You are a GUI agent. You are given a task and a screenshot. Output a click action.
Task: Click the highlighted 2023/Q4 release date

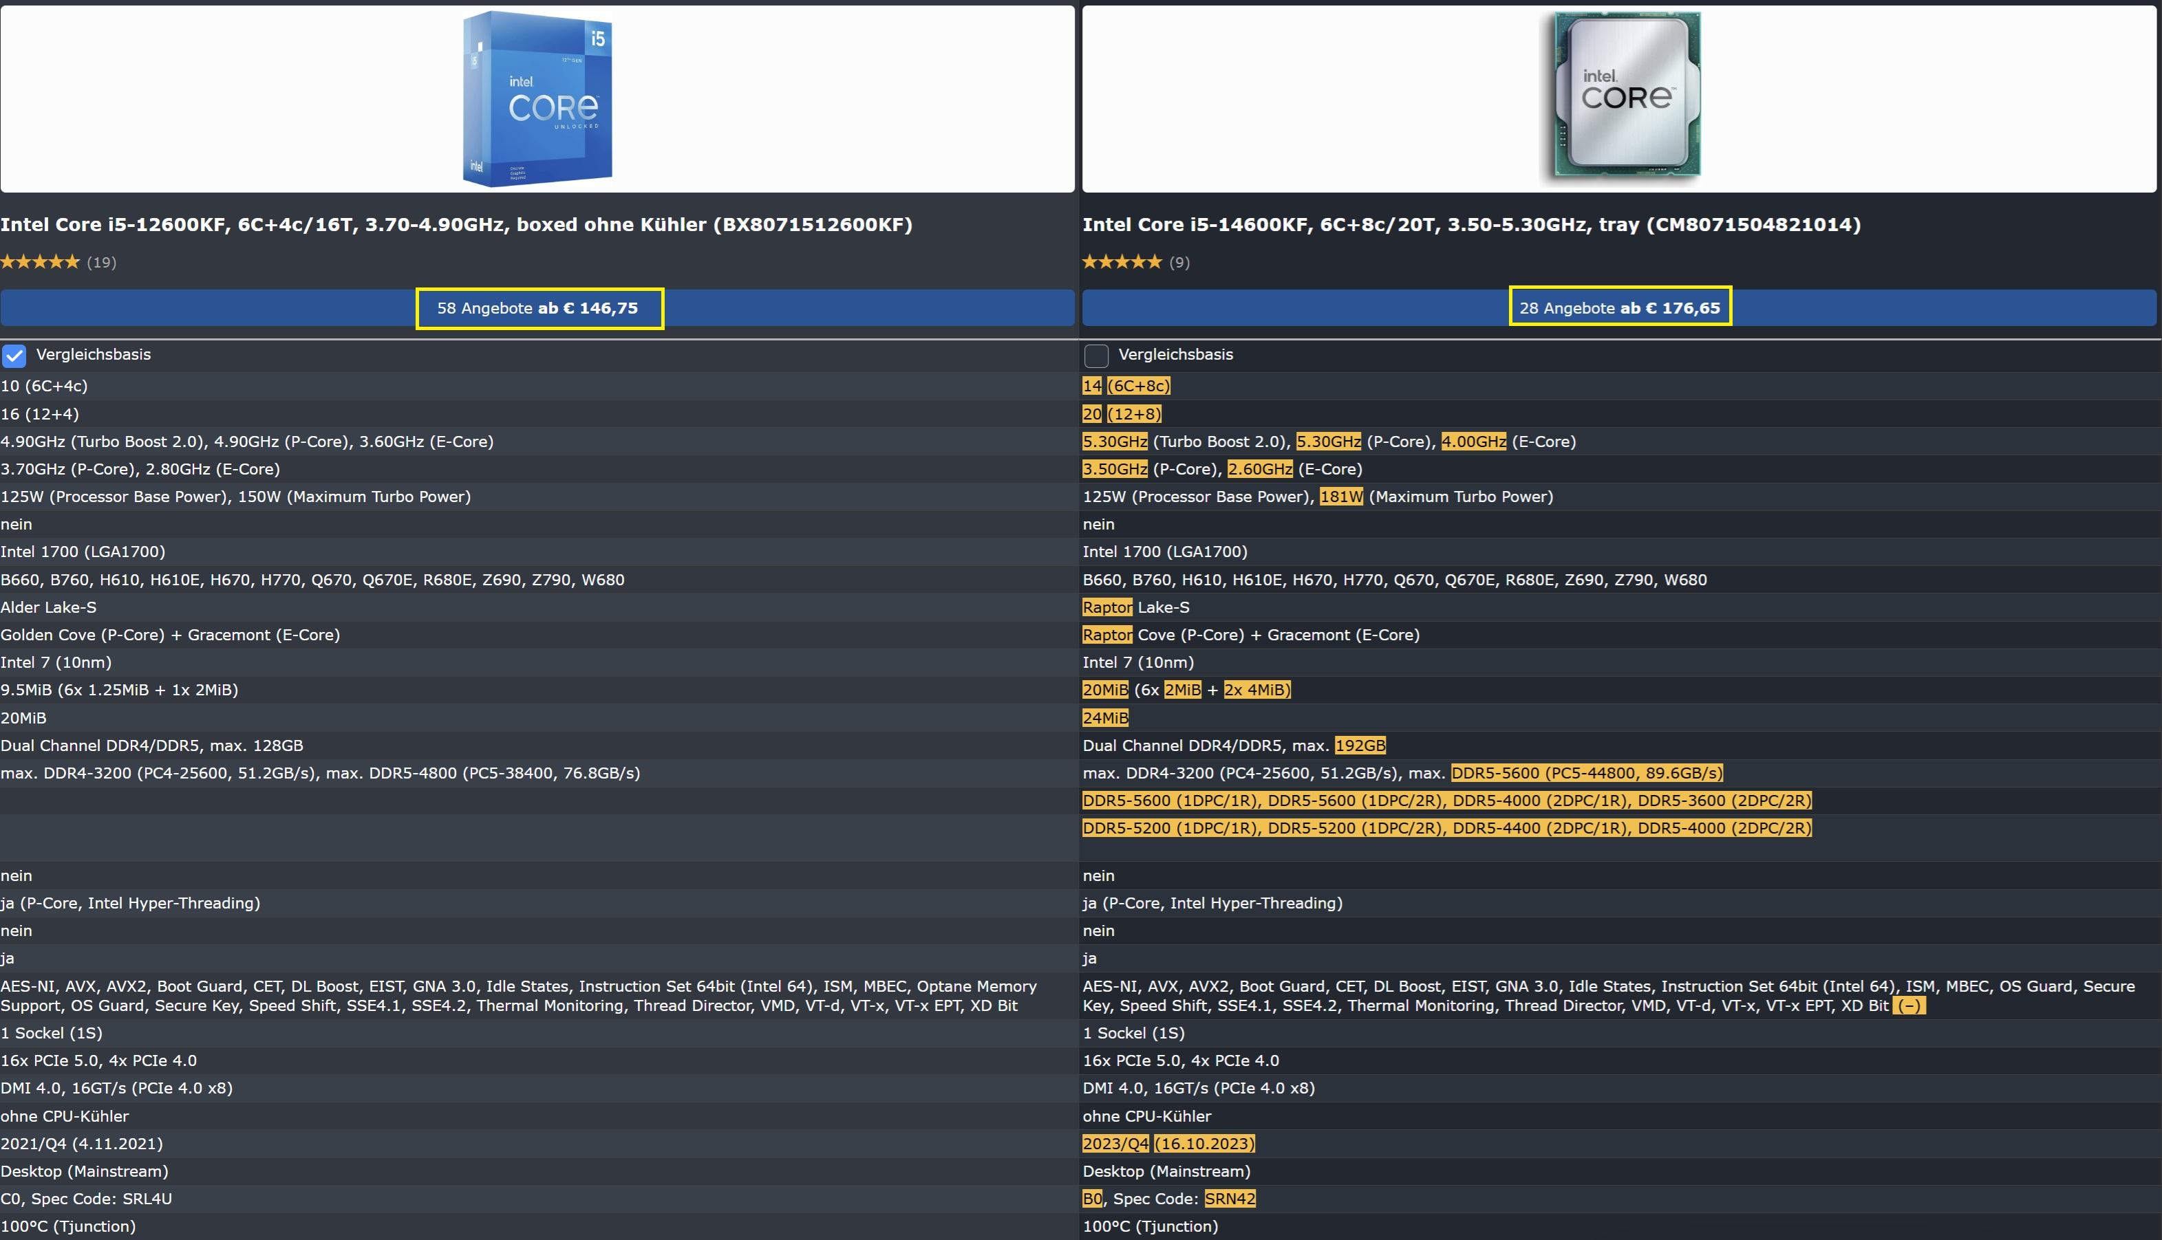pyautogui.click(x=1115, y=1144)
